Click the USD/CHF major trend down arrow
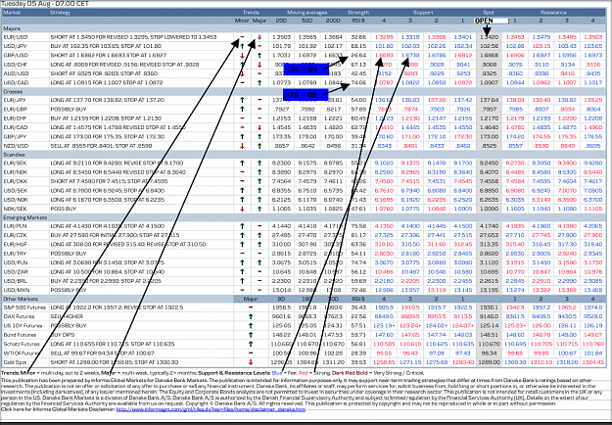This screenshot has height=425, width=612. pos(259,65)
